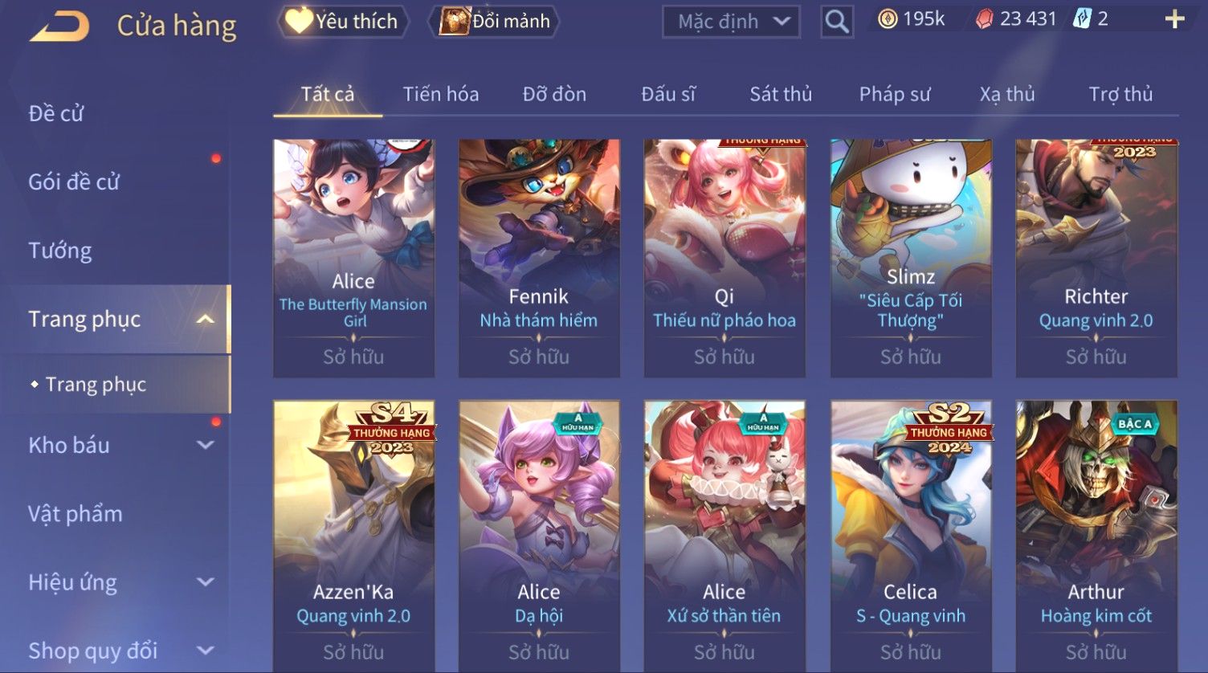Tap the golden back arrow icon
Screen dimensions: 1208x673
tap(59, 27)
